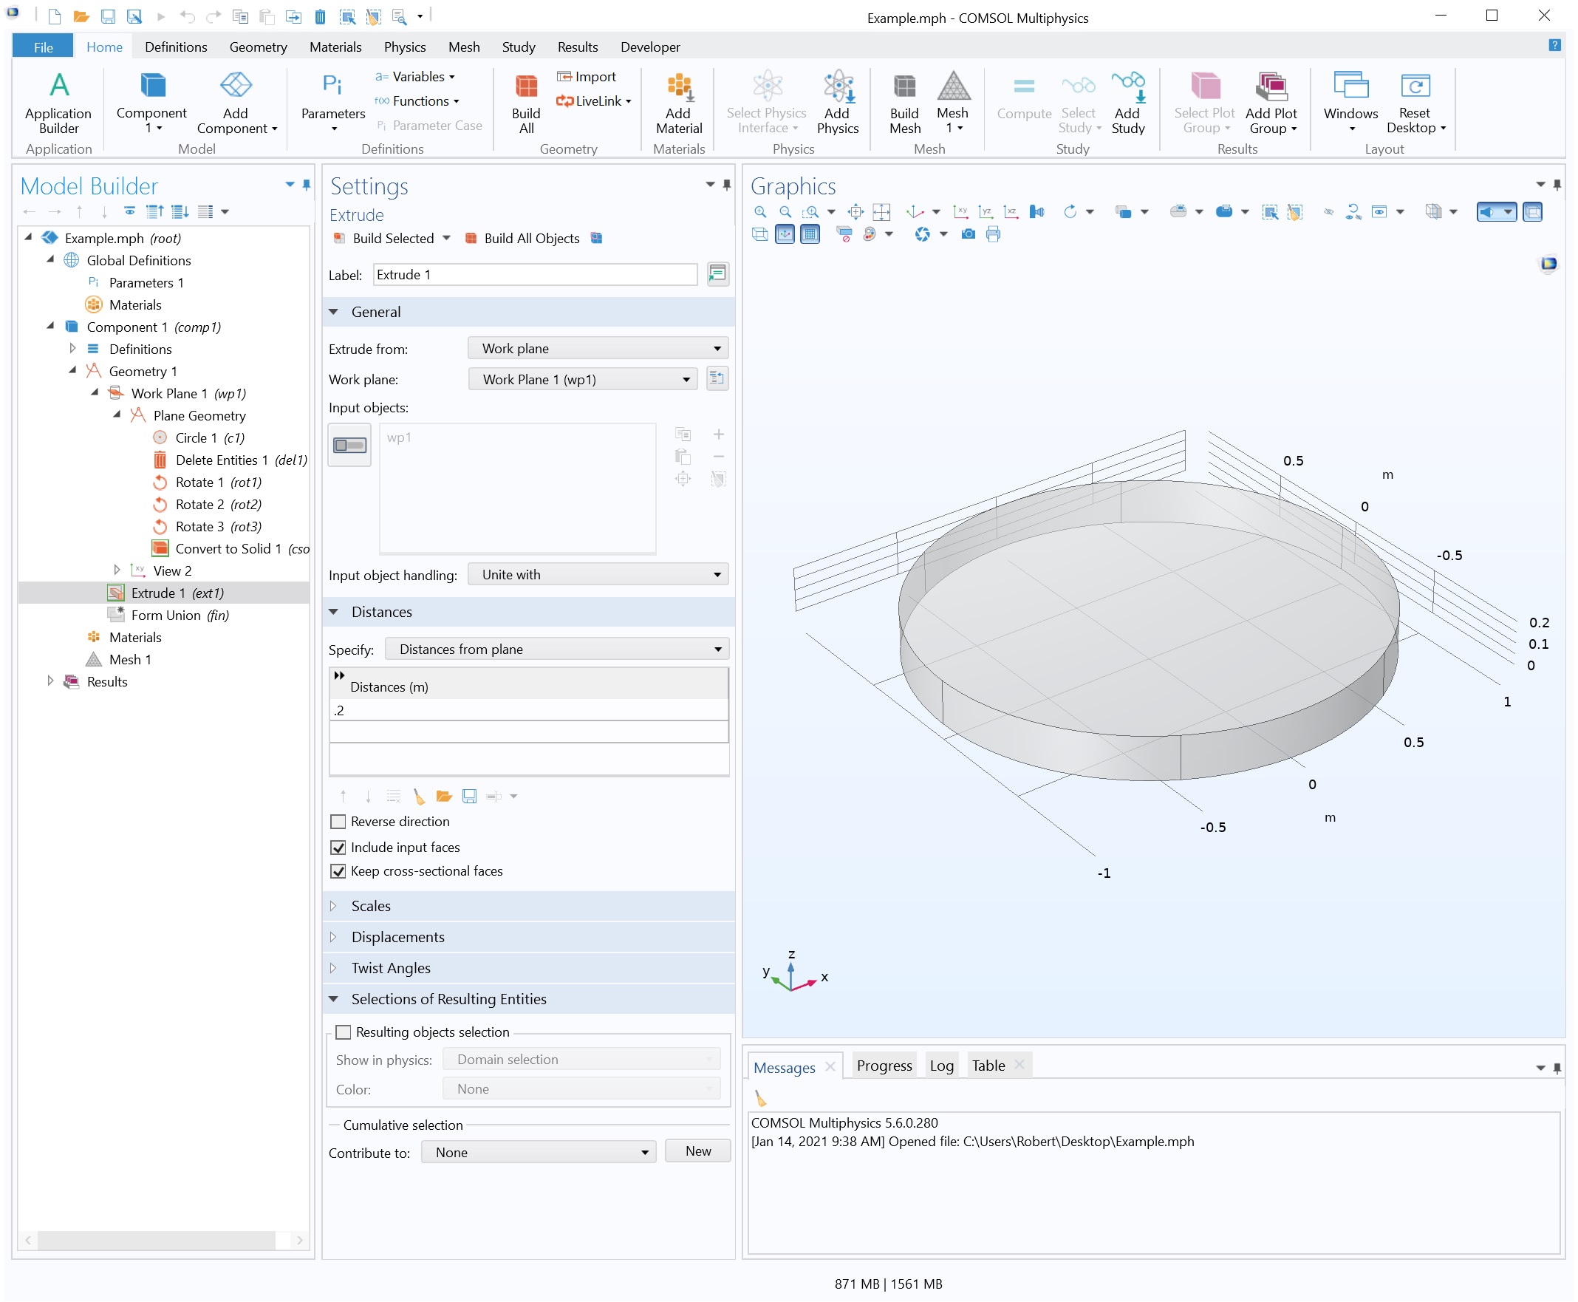Switch to the XY view
The height and width of the screenshot is (1302, 1578).
[960, 212]
